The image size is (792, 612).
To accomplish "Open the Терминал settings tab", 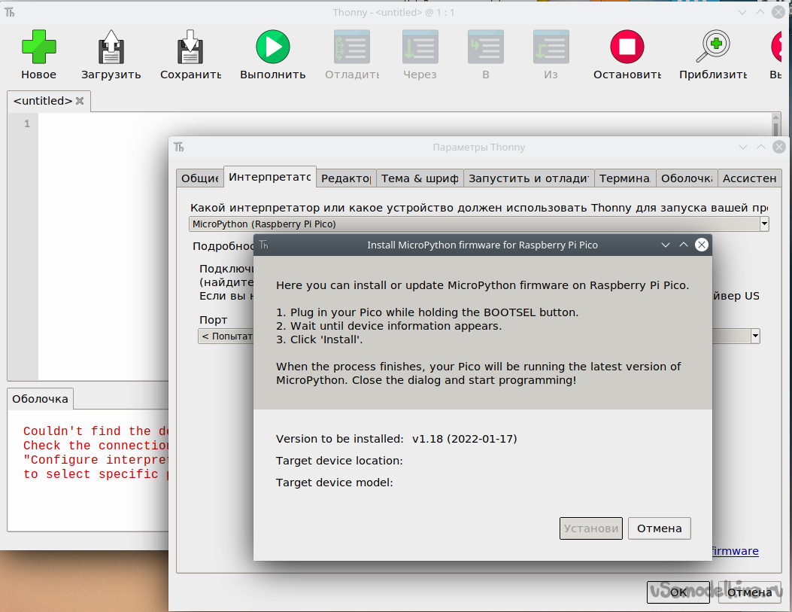I will (625, 178).
